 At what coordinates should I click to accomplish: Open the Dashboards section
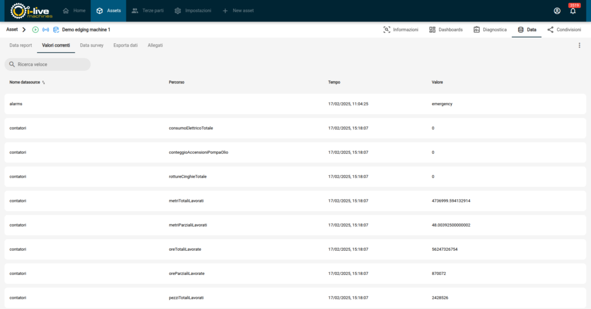tap(446, 29)
